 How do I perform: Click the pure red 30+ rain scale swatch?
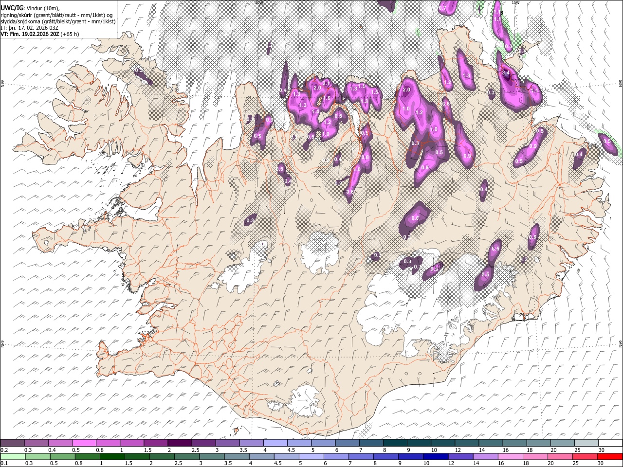tap(610, 457)
